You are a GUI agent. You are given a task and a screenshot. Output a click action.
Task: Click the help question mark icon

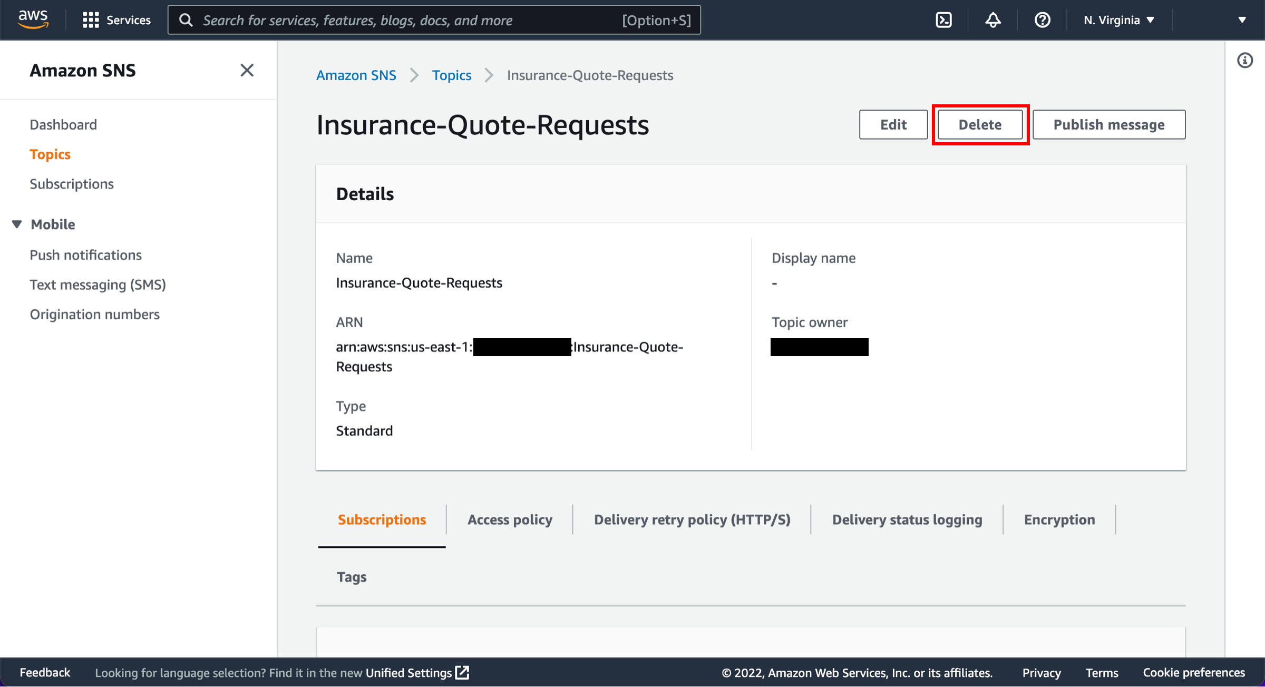click(x=1042, y=19)
